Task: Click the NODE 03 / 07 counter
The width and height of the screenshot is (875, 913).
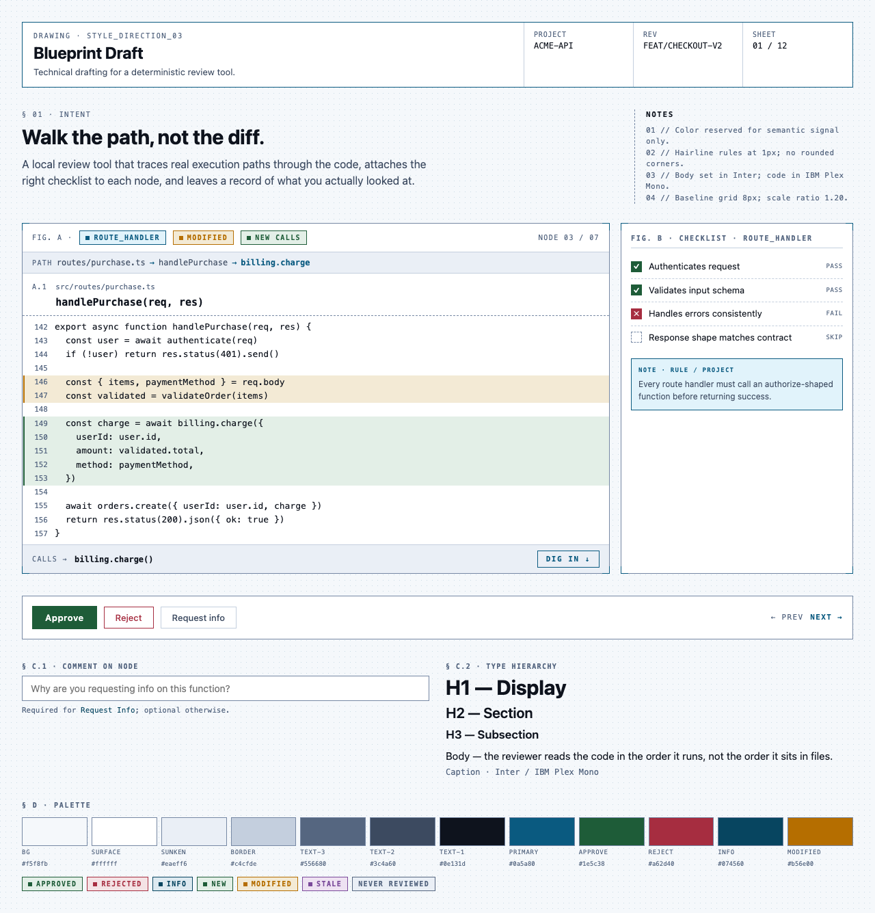Action: [x=568, y=237]
